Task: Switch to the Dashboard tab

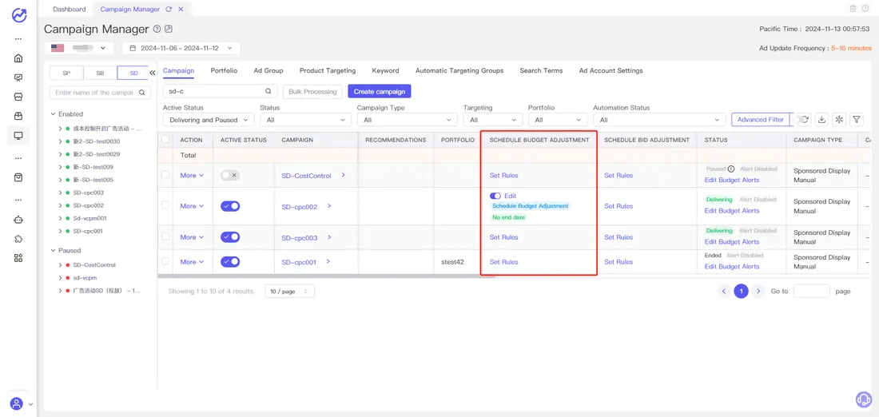Action: [69, 9]
